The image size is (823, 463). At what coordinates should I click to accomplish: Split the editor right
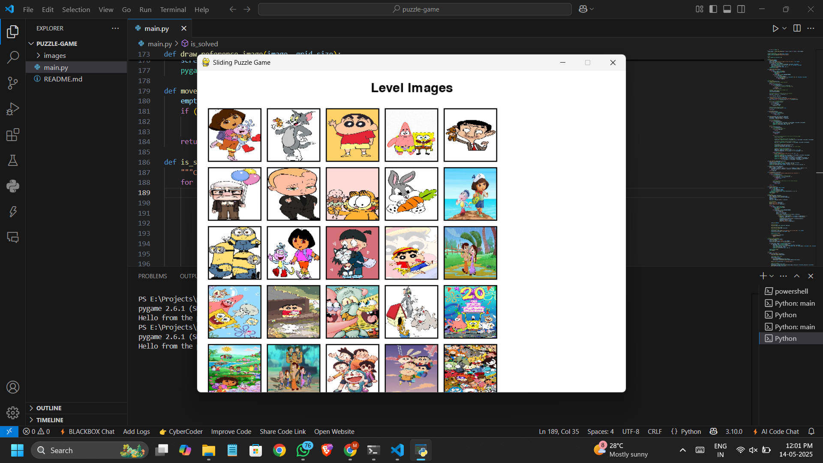click(x=797, y=28)
